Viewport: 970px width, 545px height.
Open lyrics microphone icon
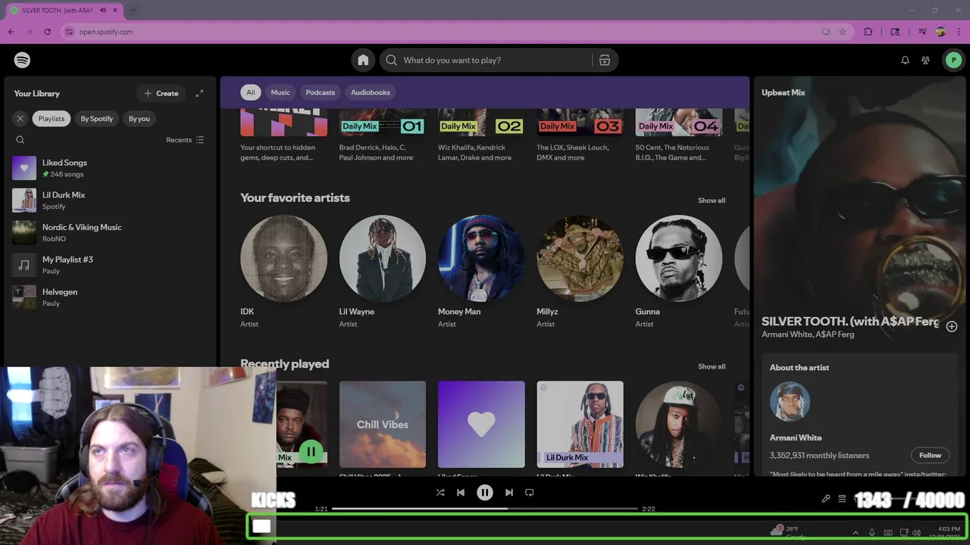pos(826,499)
